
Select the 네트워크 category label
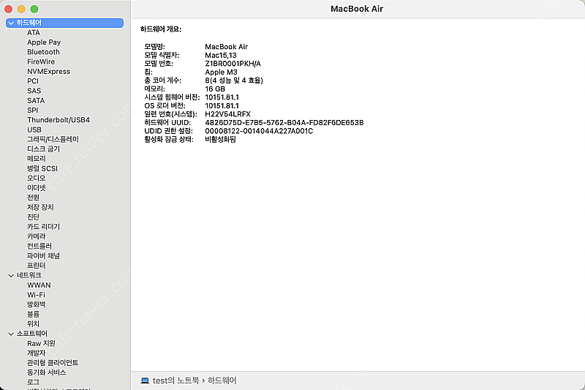[x=29, y=275]
